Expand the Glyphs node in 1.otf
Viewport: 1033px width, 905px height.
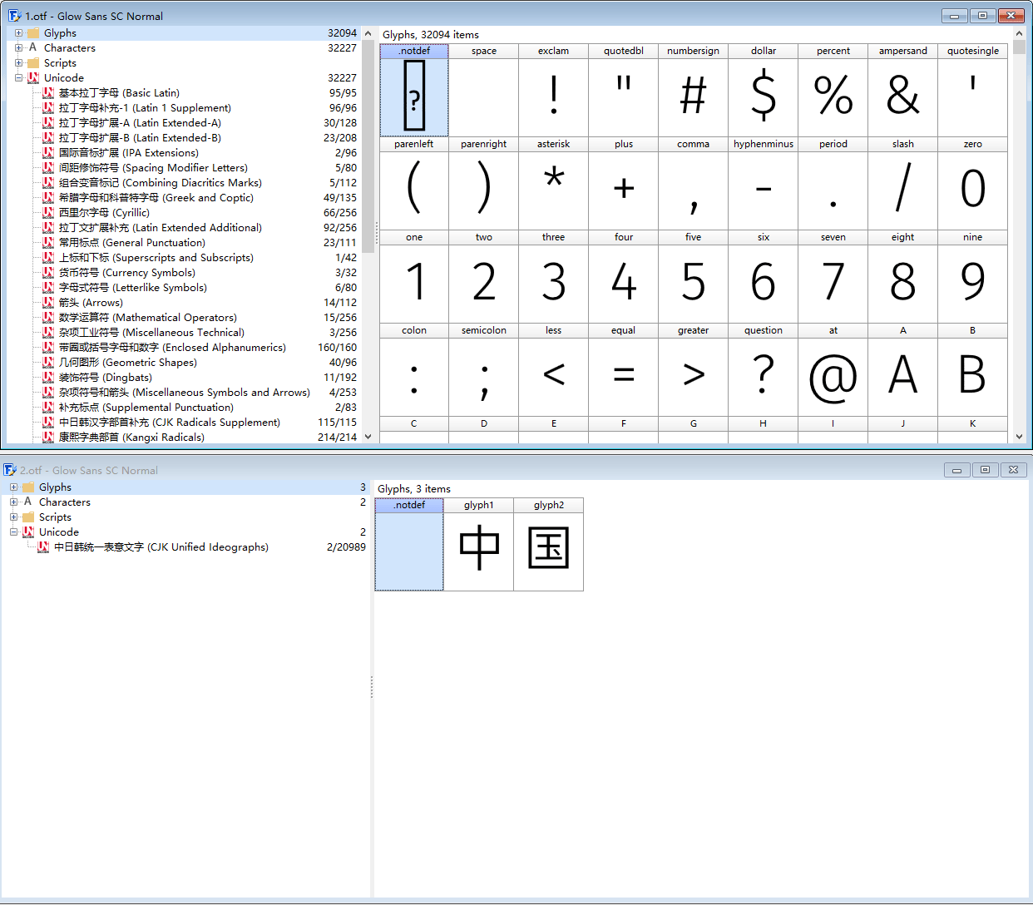(18, 33)
